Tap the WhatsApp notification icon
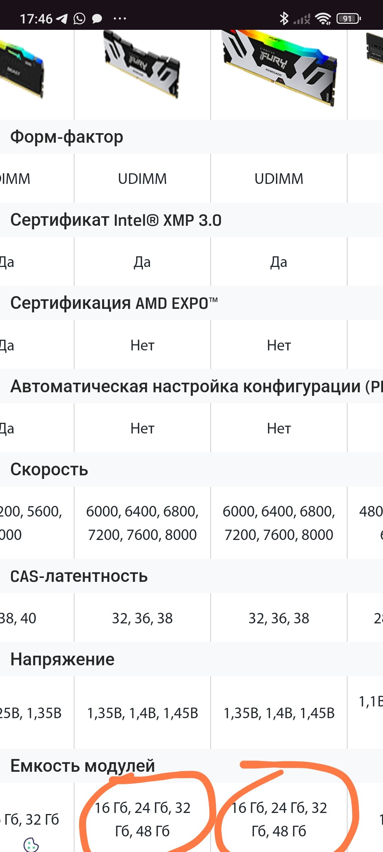 pyautogui.click(x=79, y=18)
